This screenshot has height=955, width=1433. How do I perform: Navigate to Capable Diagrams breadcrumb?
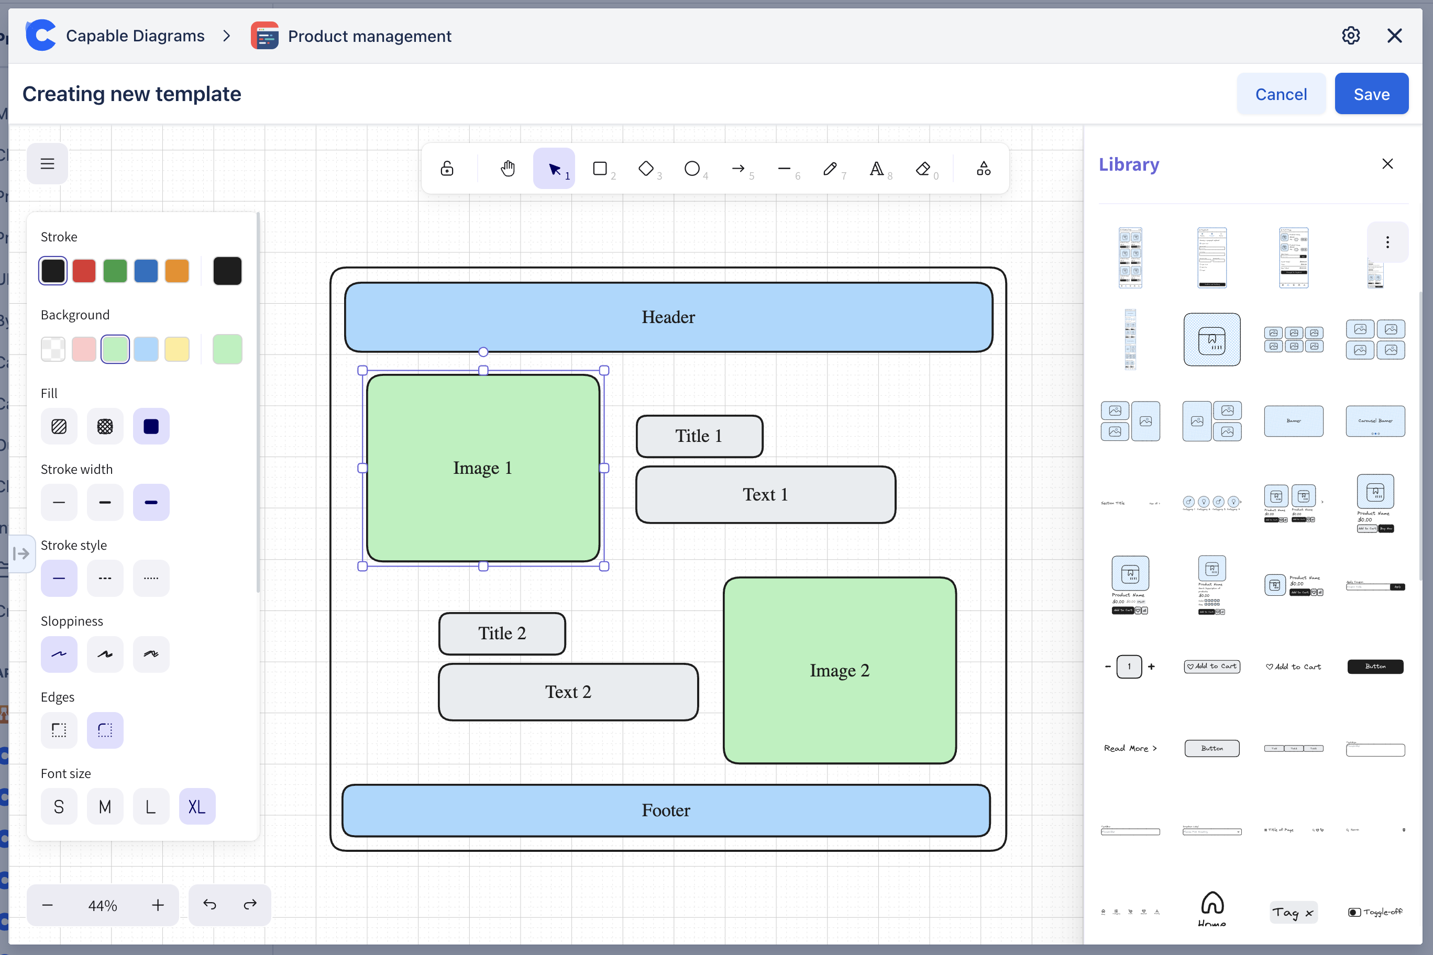click(x=135, y=36)
